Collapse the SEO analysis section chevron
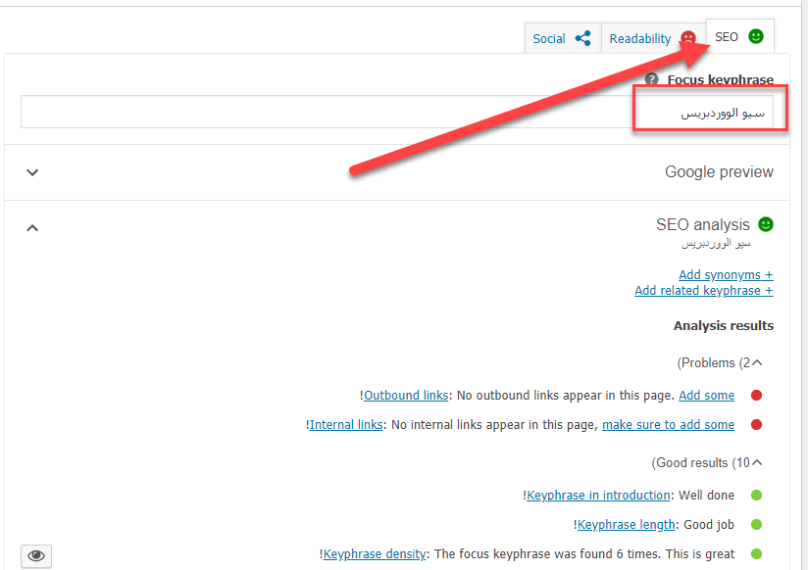The height and width of the screenshot is (570, 808). point(32,227)
